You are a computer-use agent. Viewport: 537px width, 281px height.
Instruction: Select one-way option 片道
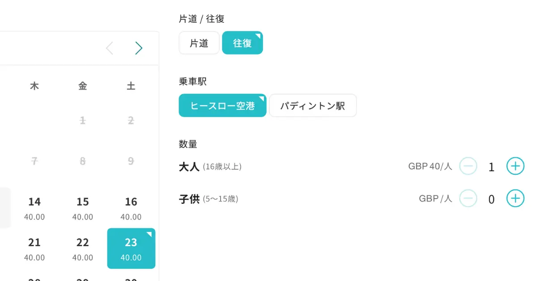(199, 43)
